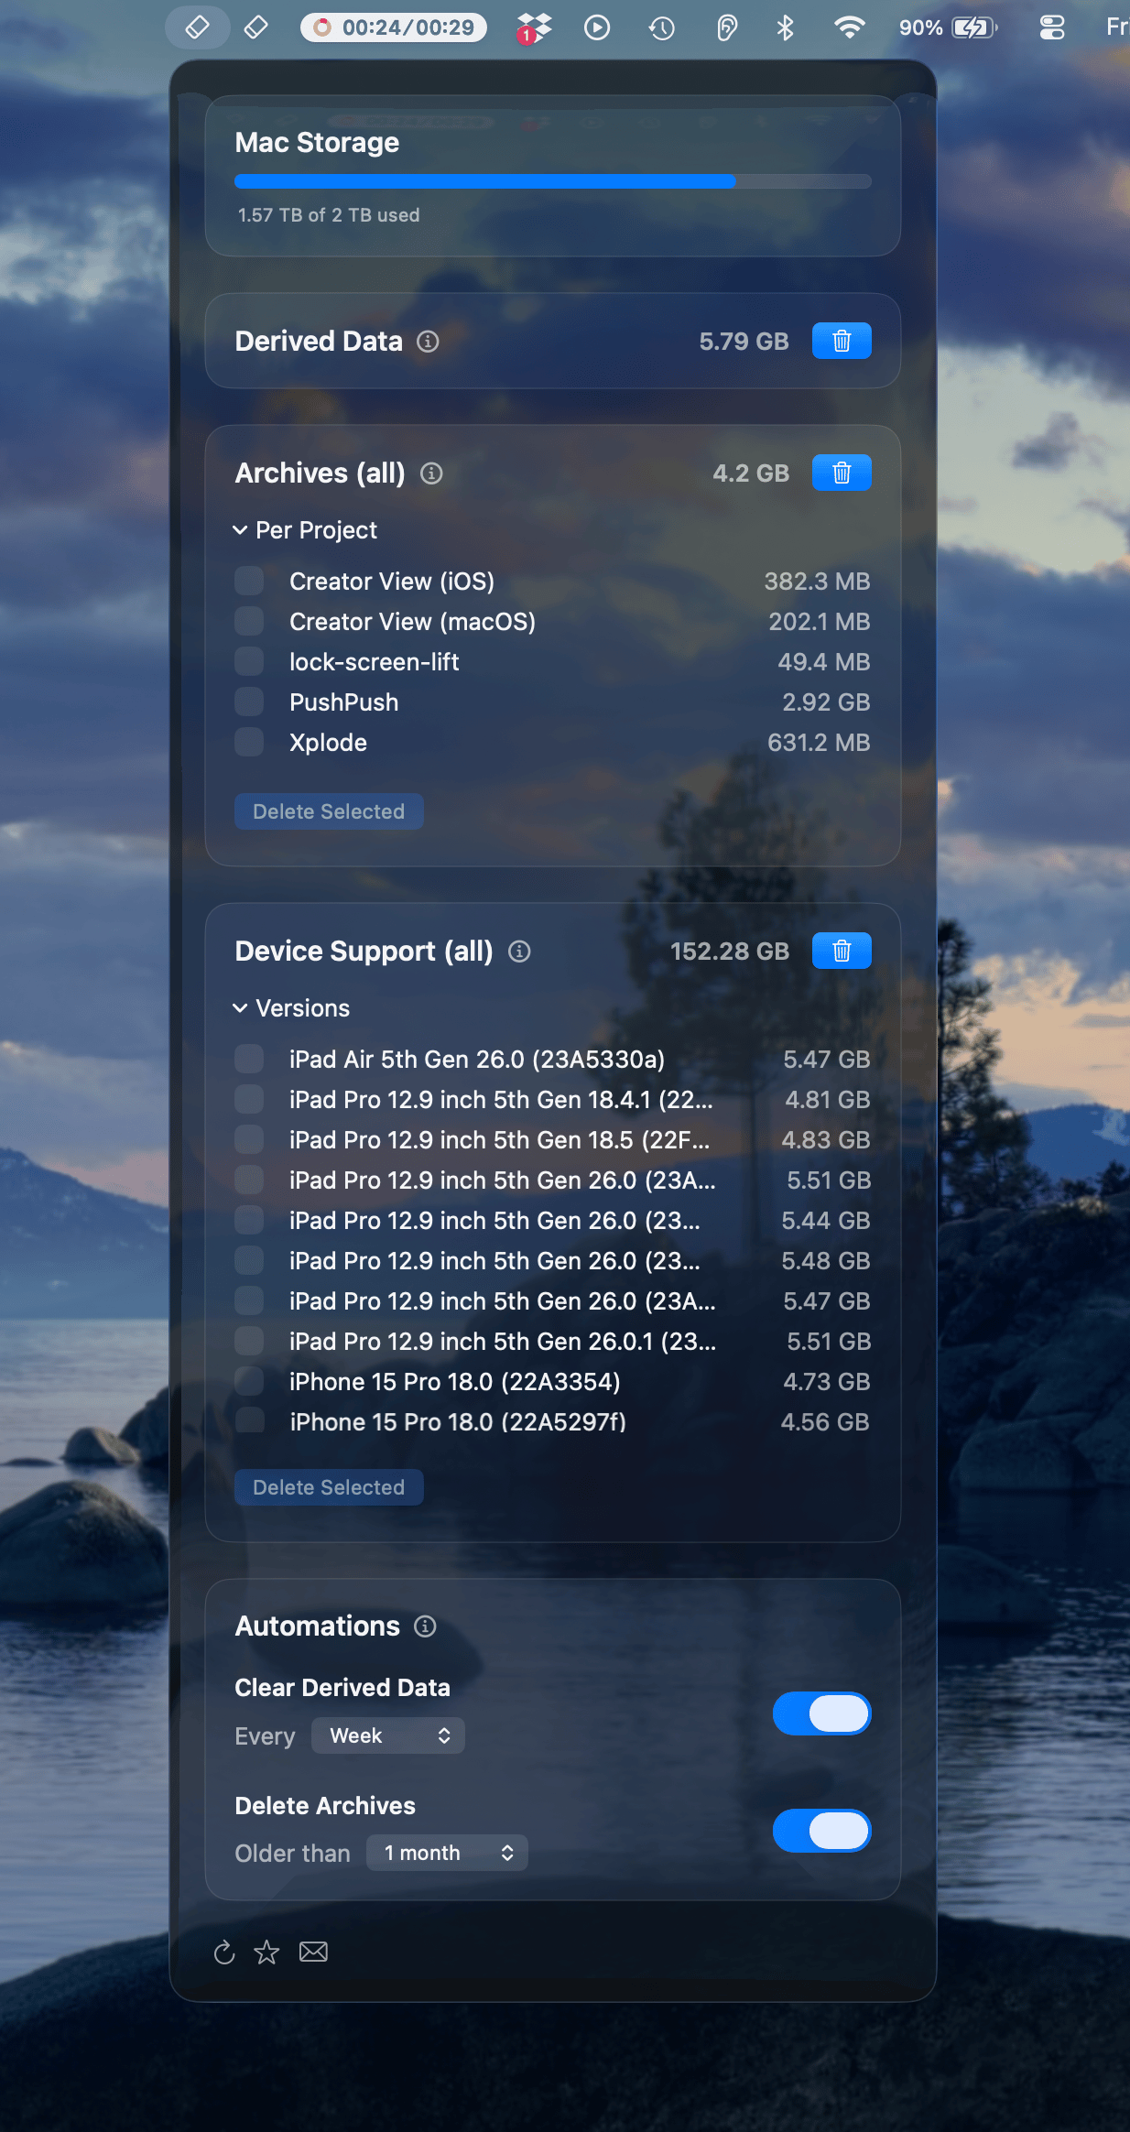This screenshot has height=2132, width=1130.
Task: Tick iPad Air 5th Gen 26.0 checkbox
Action: click(x=249, y=1060)
